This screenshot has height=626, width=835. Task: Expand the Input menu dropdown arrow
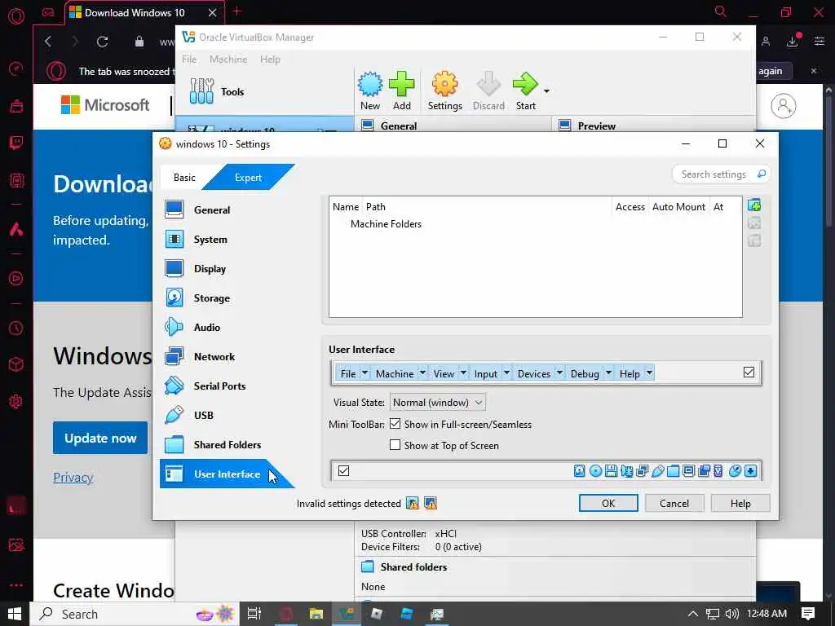tap(506, 373)
